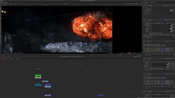The width and height of the screenshot is (175, 98).
Task: Open the operation dropdown in first Merge panel
Action: (150, 44)
